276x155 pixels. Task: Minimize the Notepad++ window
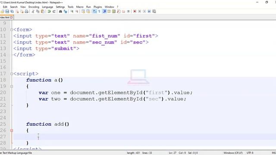(x=257, y=2)
